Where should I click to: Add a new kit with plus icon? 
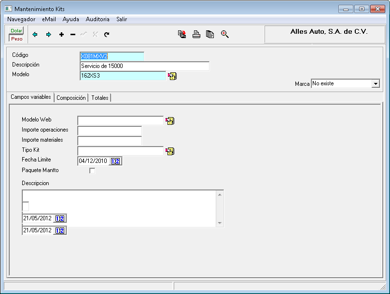pos(61,35)
